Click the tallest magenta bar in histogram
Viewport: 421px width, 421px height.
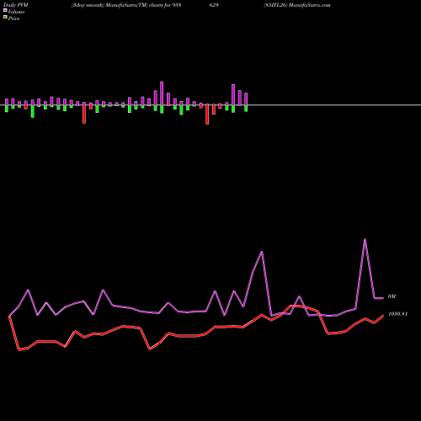tap(162, 93)
